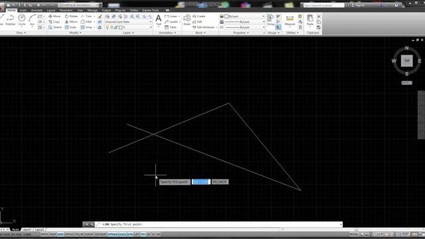The height and width of the screenshot is (239, 425).
Task: Click the Paste icon
Action: point(310,20)
